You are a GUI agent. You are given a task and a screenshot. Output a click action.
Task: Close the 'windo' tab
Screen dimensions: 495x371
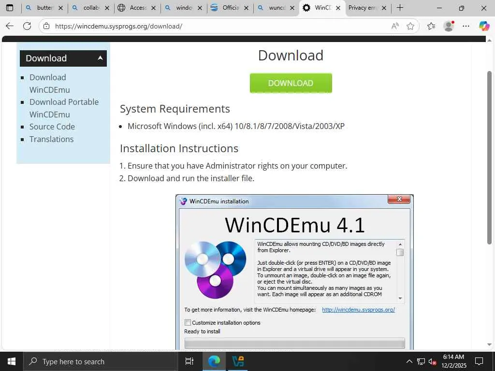click(x=200, y=8)
